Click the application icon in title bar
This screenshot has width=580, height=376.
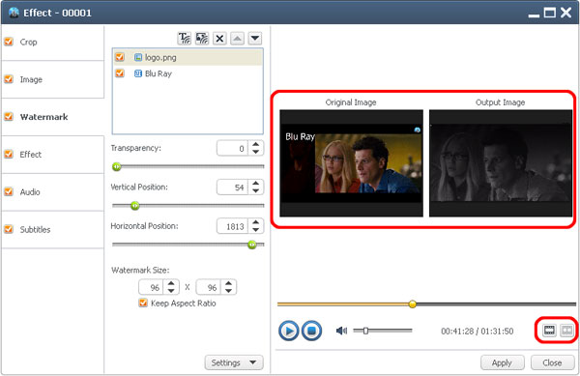click(x=14, y=13)
